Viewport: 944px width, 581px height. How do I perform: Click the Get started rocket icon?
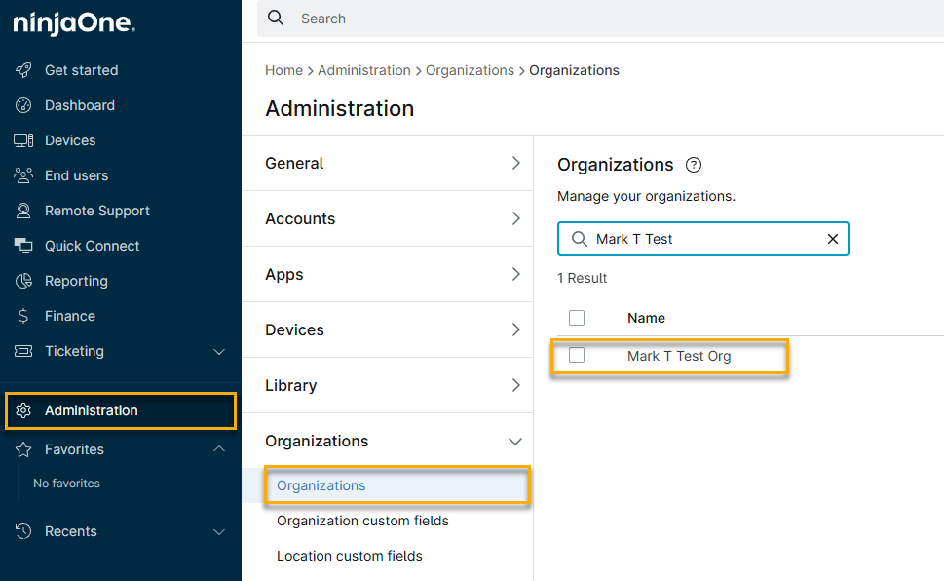pyautogui.click(x=23, y=70)
